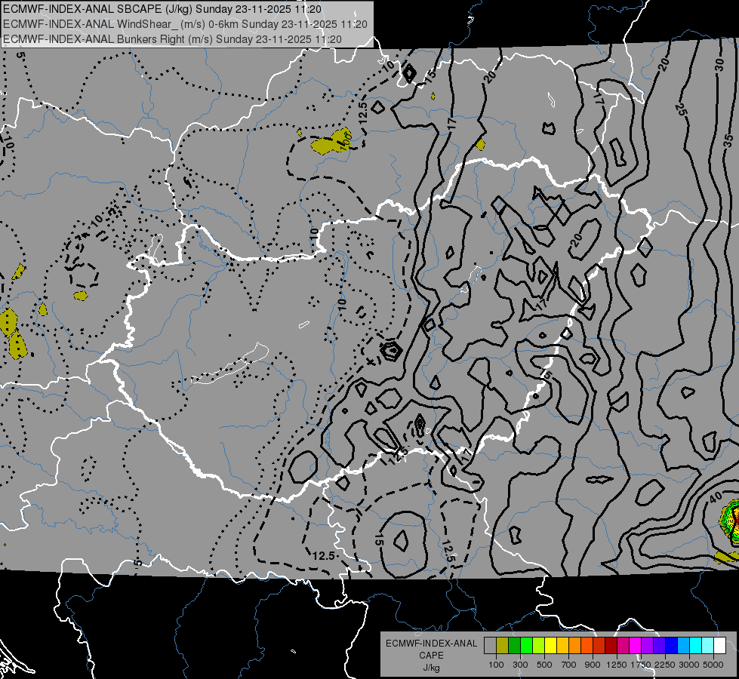Image resolution: width=739 pixels, height=679 pixels.
Task: Select the dark green legend swatch
Action: (x=515, y=646)
